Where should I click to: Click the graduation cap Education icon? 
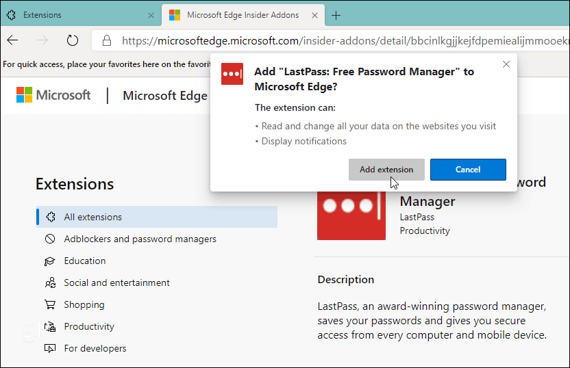click(x=49, y=261)
